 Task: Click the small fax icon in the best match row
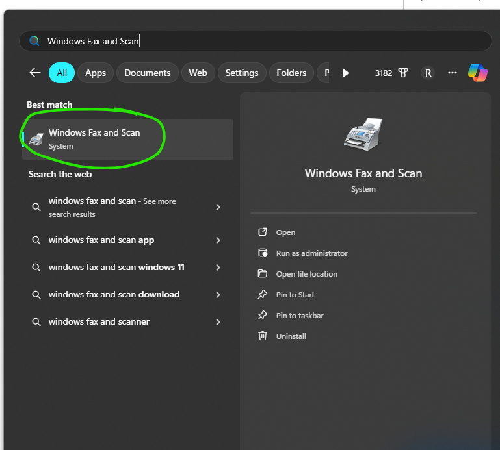(36, 139)
